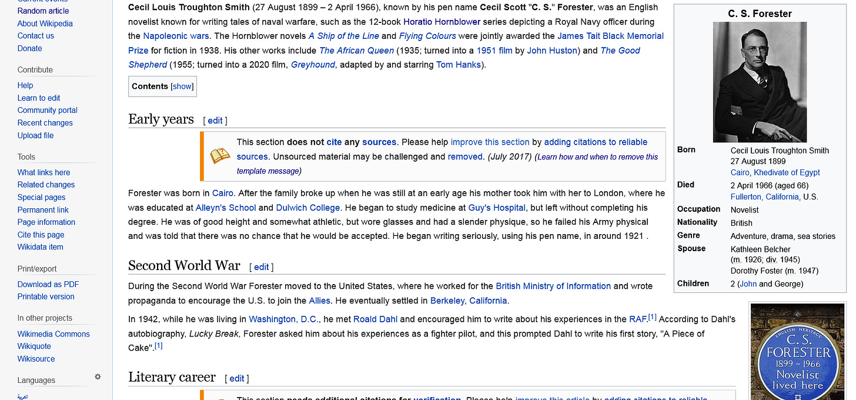Open British Ministry of Information link
Image resolution: width=856 pixels, height=400 pixels.
point(553,286)
